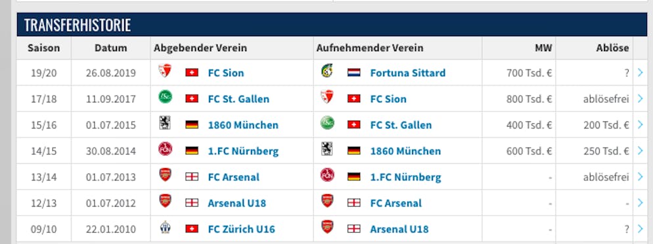Click FC St. Gallen crest in 17/18 row
653x244 pixels.
coord(166,97)
